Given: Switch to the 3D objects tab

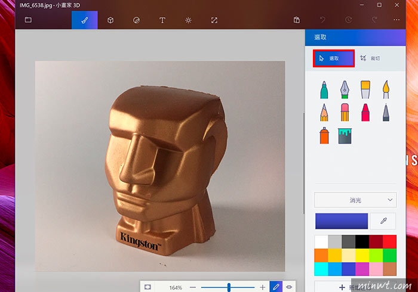Looking at the screenshot, I should click(x=110, y=20).
